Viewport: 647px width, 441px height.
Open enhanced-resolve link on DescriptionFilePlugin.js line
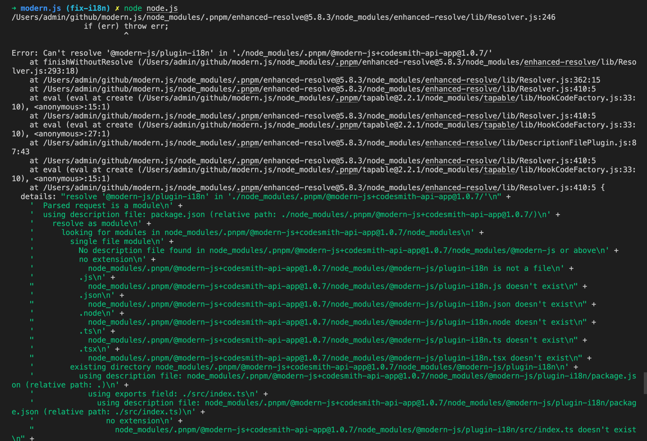[x=461, y=143]
